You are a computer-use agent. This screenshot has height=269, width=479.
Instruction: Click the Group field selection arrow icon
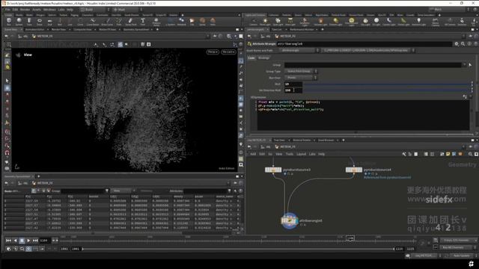click(x=470, y=65)
